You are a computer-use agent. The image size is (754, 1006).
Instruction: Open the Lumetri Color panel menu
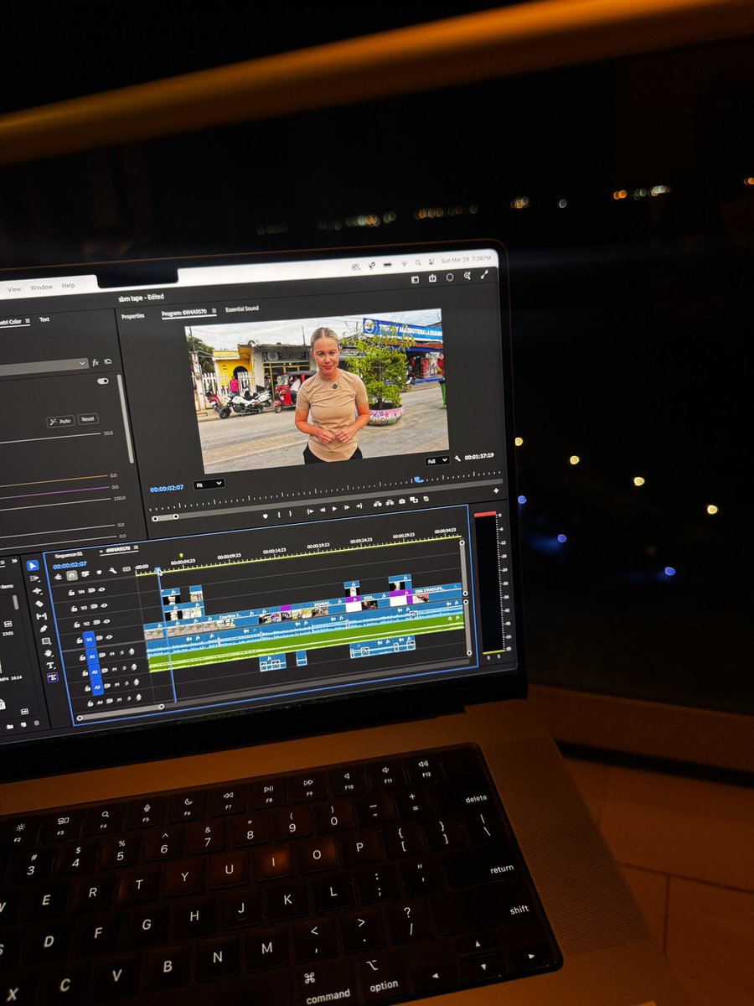[28, 321]
